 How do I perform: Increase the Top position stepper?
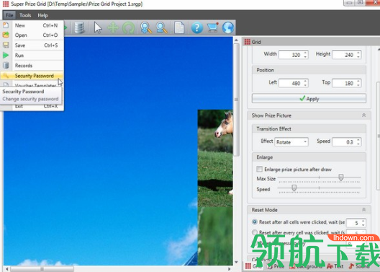click(358, 81)
